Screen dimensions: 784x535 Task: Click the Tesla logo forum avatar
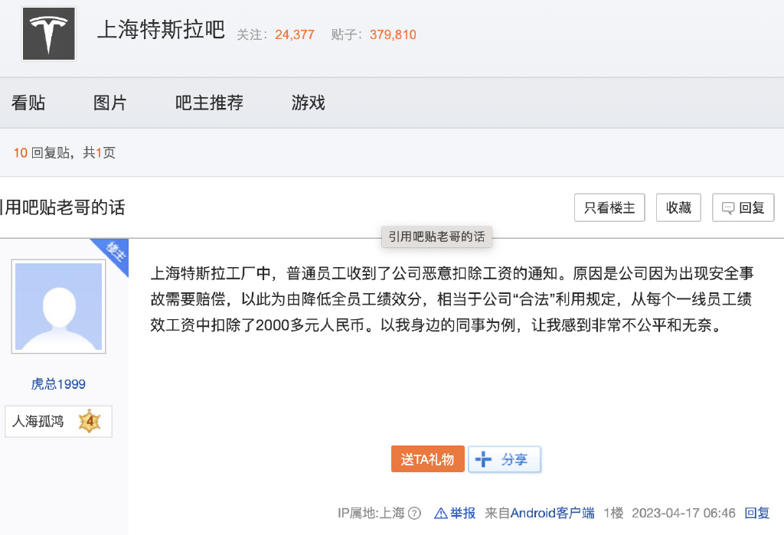49,34
